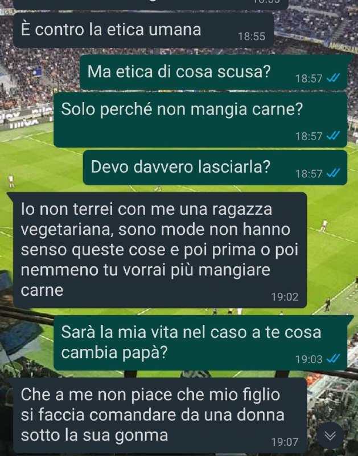358x456 pixels.
Task: Select message 'Ma etica di cosa scusa?'
Action: click(x=213, y=72)
